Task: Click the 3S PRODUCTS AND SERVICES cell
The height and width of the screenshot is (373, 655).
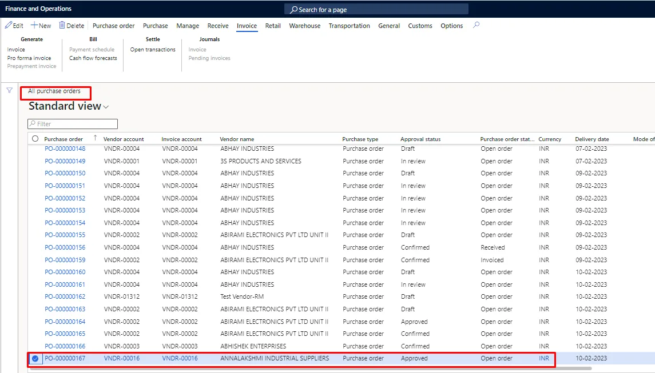Action: click(261, 161)
